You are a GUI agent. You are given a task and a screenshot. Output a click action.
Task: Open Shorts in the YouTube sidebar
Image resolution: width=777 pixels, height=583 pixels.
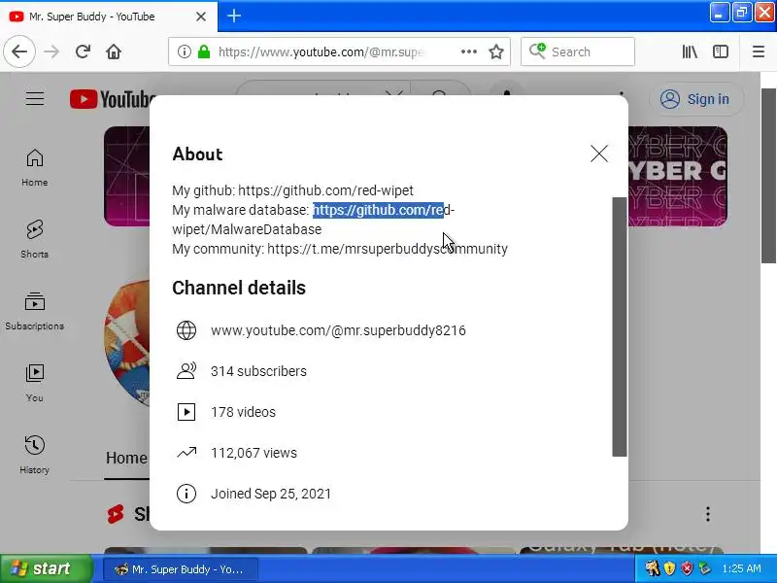click(35, 239)
